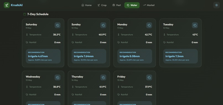The width and height of the screenshot is (223, 105).
Task: Click the rain cloud icon in Tuesday card
Action: [164, 42]
